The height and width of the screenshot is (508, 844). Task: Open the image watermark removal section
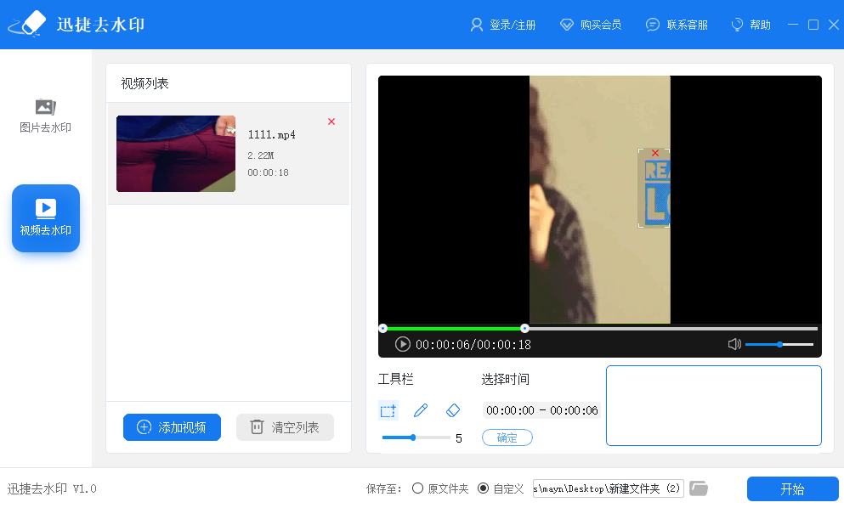click(x=45, y=116)
